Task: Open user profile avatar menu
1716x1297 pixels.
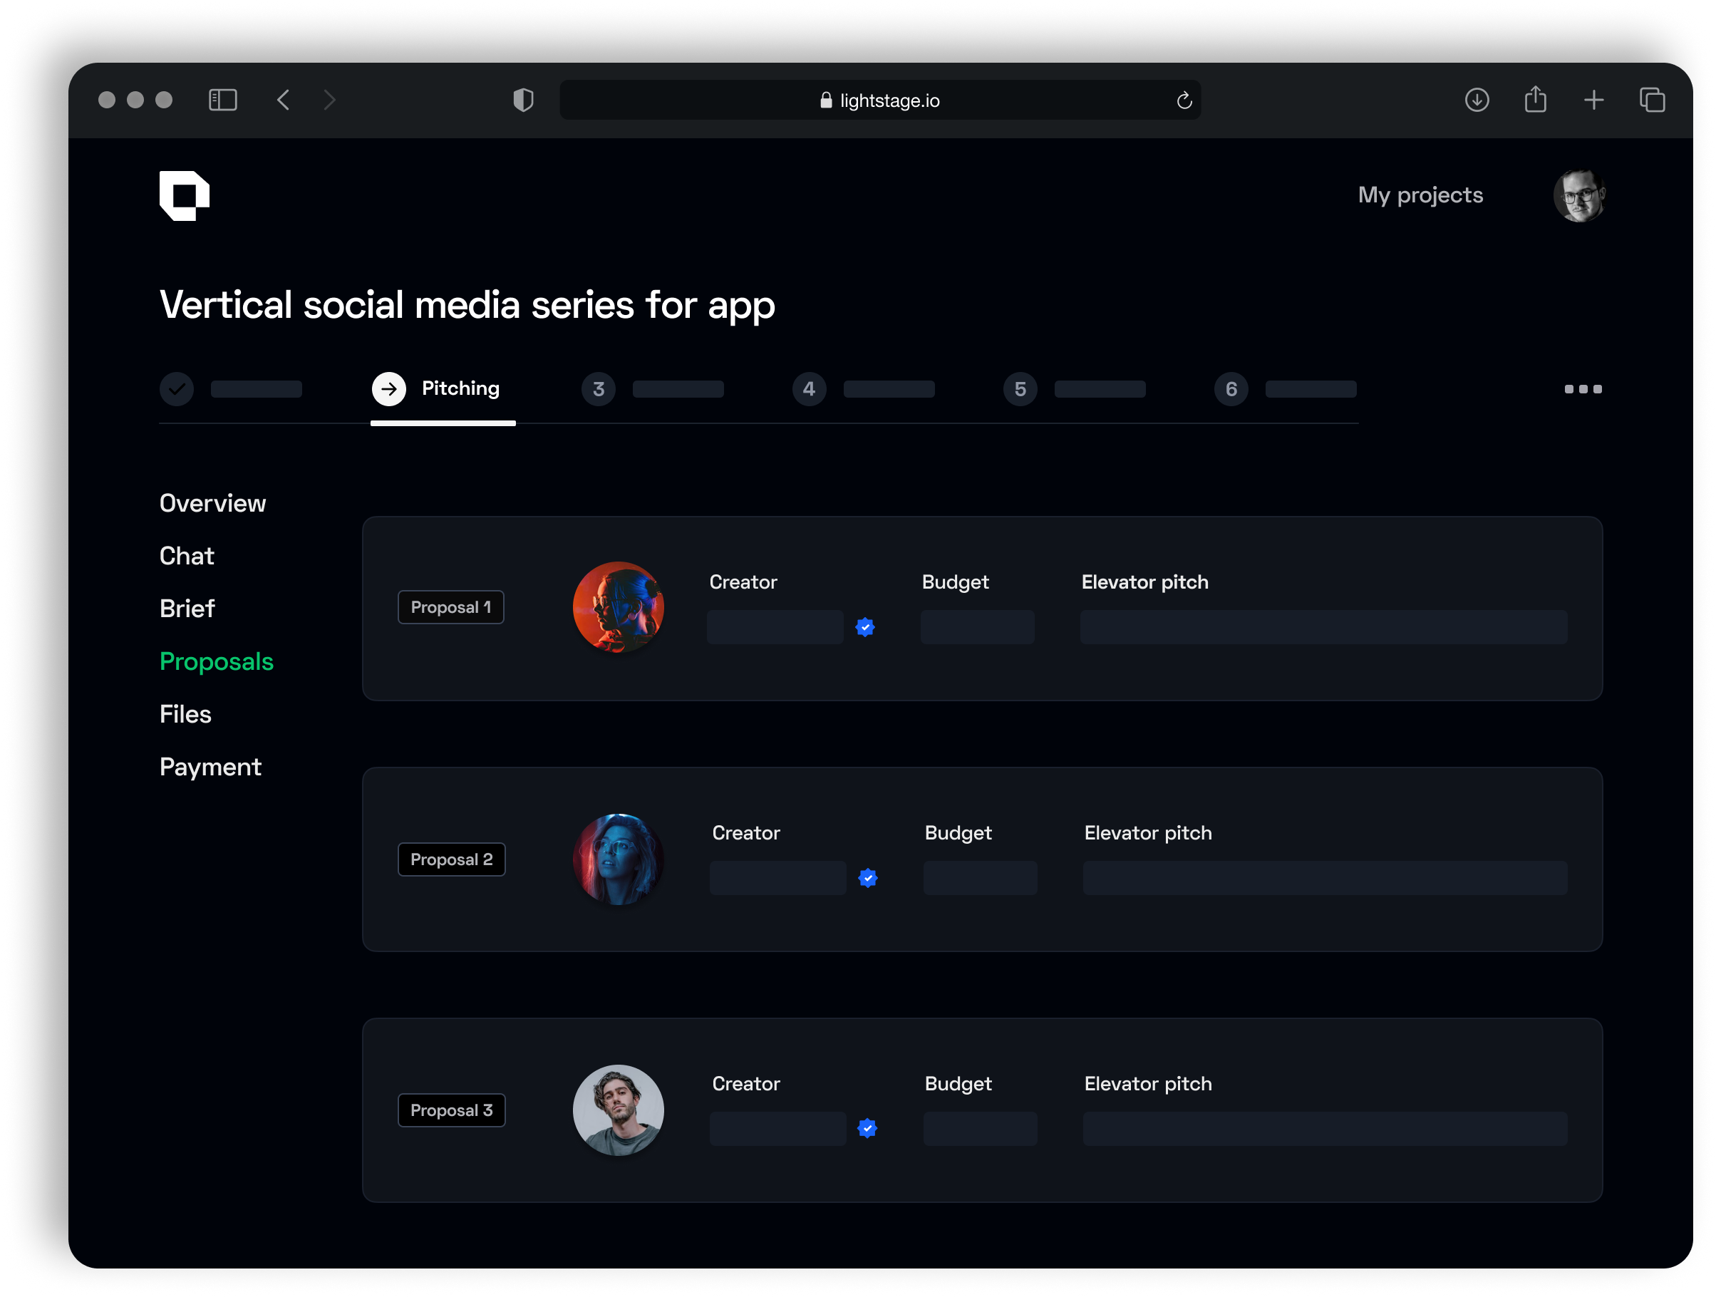Action: point(1578,195)
